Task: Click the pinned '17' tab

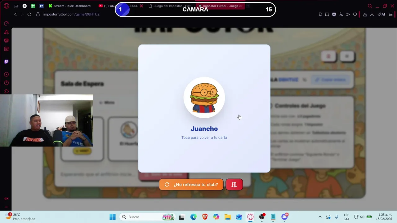Action: point(41,6)
